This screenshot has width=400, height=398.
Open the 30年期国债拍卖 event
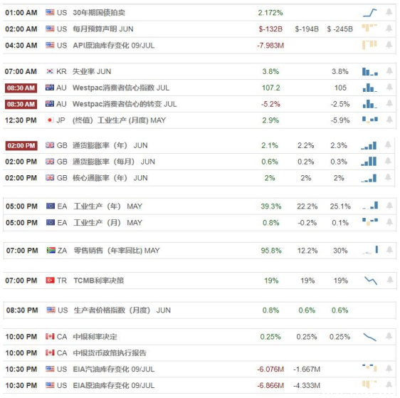(99, 13)
